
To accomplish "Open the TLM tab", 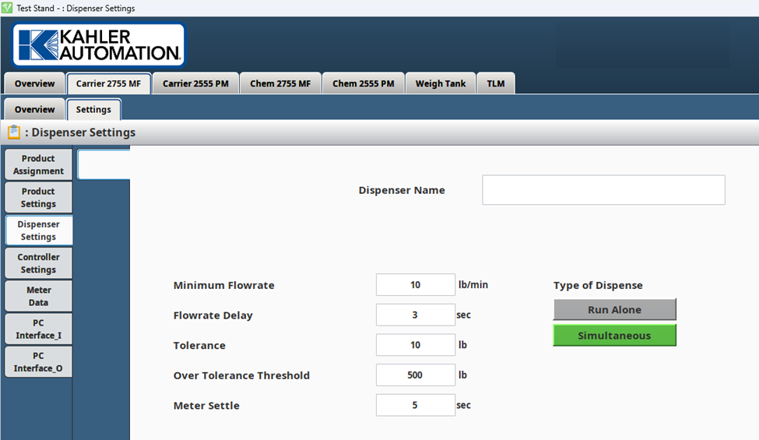I will click(x=495, y=83).
